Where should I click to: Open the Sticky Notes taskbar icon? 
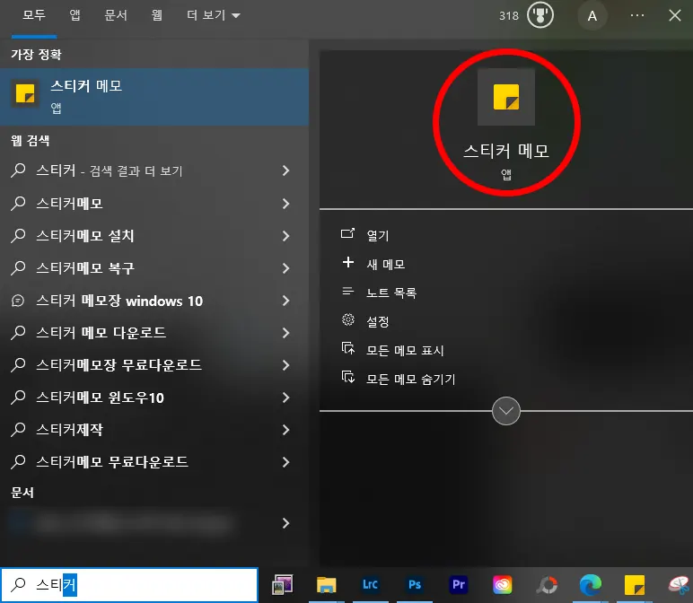[635, 585]
